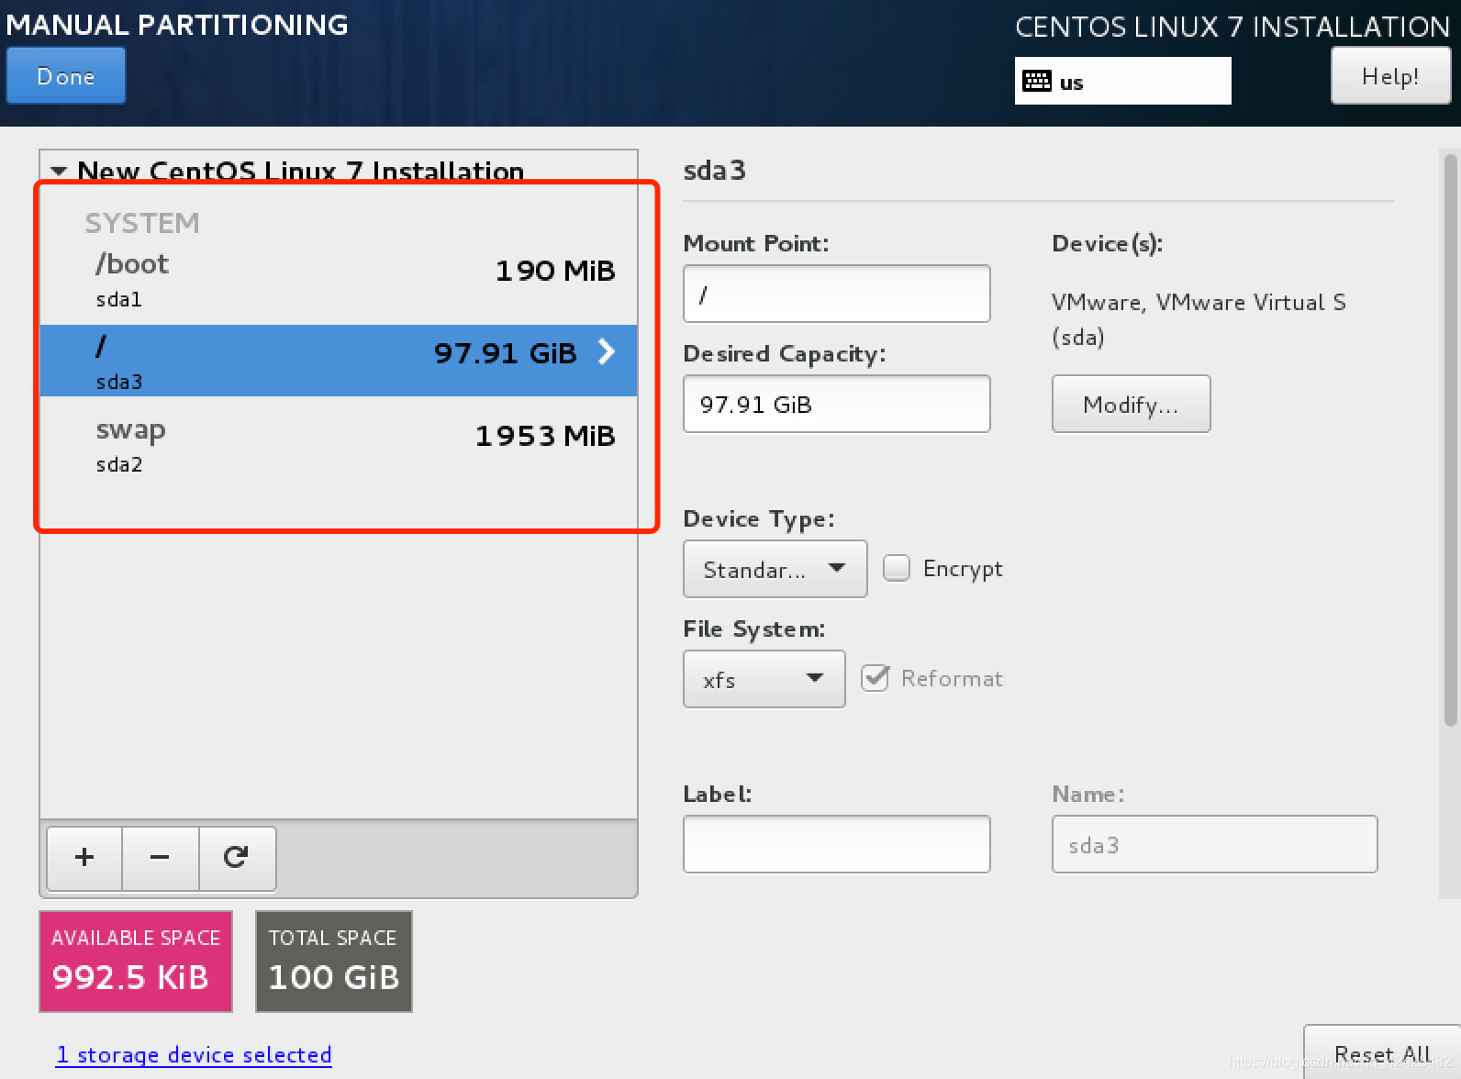Screen dimensions: 1461x1079
Task: Click the keyboard layout icon beside us
Action: (1037, 81)
